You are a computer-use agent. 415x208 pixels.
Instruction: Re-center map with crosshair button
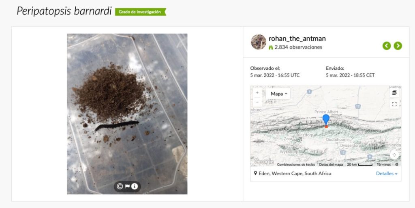pos(394,155)
